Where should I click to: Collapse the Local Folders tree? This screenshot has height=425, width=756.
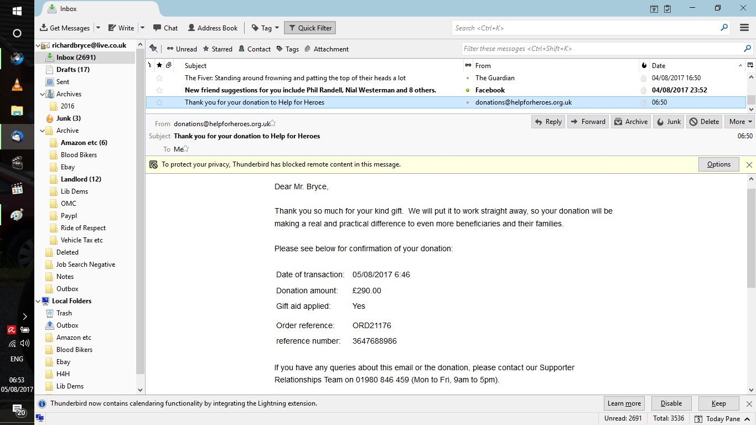click(38, 301)
